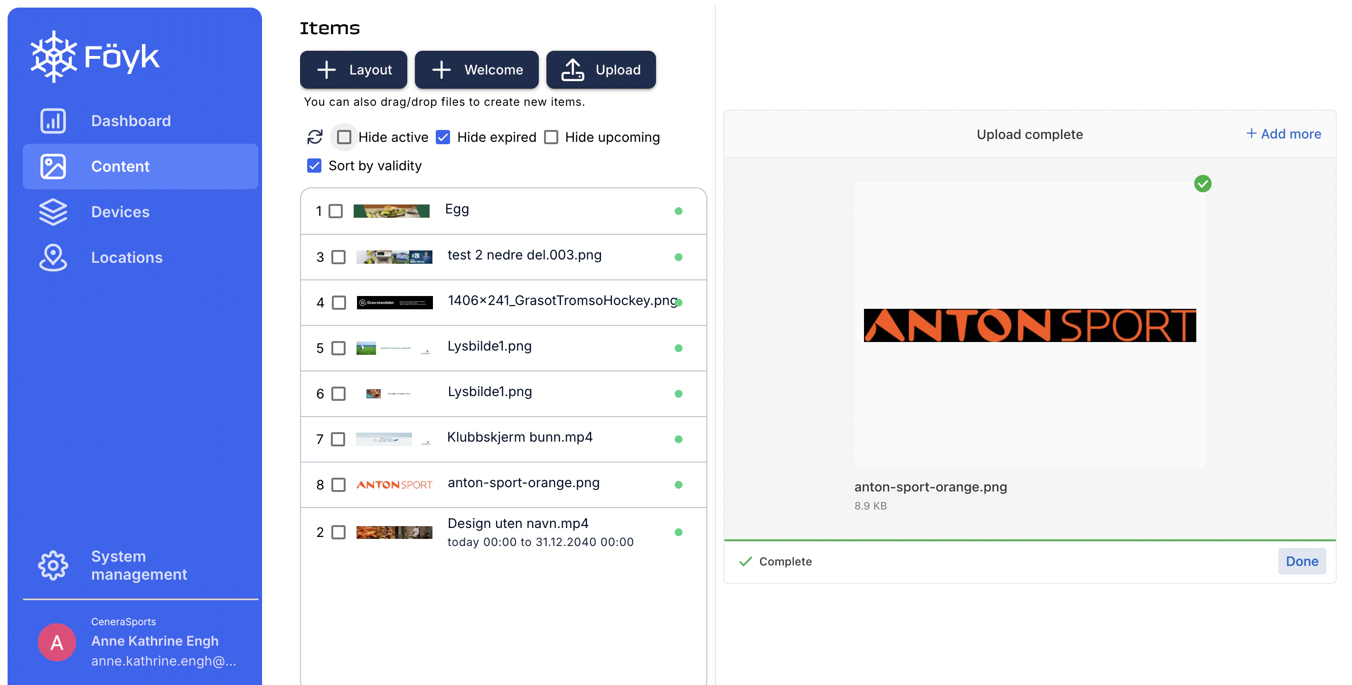Image resolution: width=1352 pixels, height=685 pixels.
Task: Open System management
Action: click(x=140, y=565)
